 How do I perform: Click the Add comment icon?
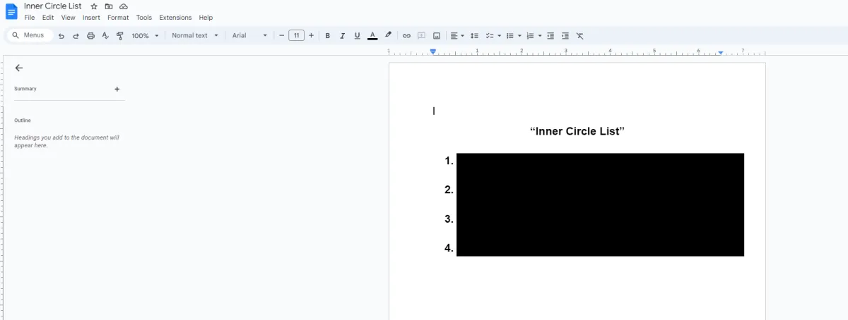point(421,35)
